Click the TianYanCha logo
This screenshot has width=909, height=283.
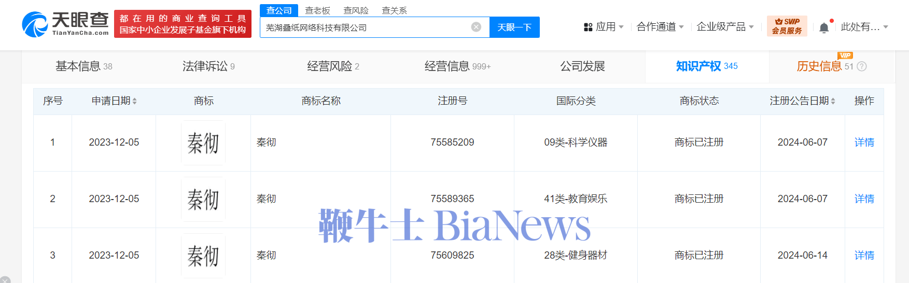[65, 24]
